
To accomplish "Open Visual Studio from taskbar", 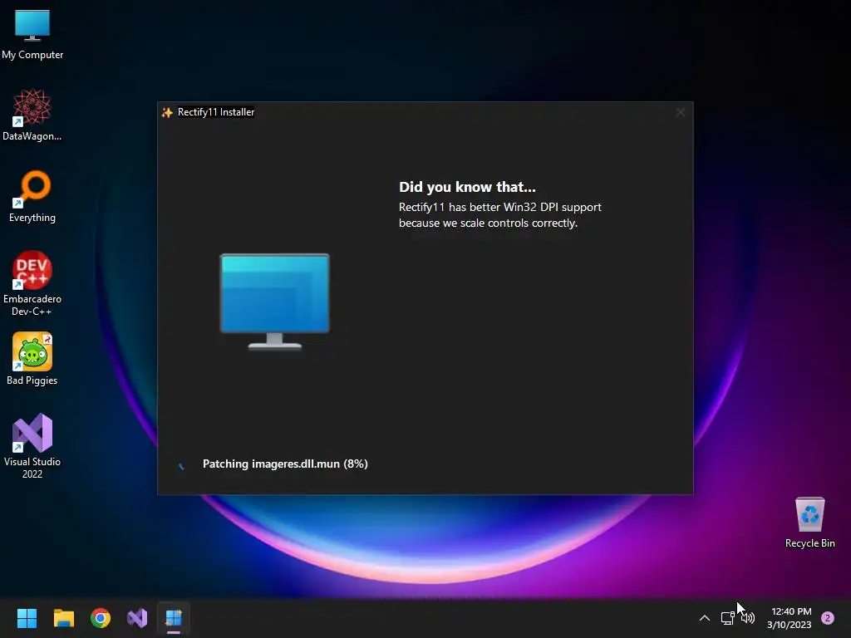I will coord(137,618).
